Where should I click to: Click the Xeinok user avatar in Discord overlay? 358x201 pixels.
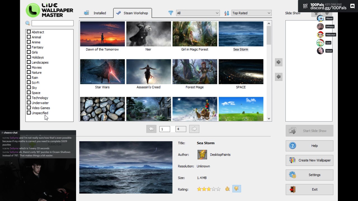click(320, 51)
